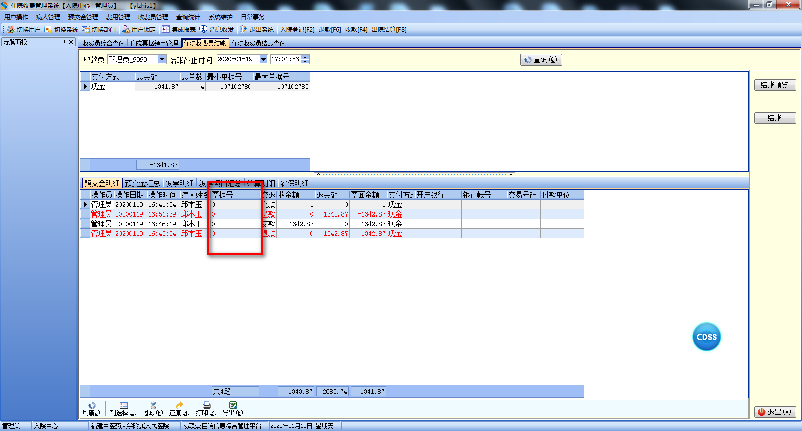This screenshot has width=802, height=431.
Task: Switch to the 住院收费员结账 tab
Action: [x=205, y=43]
